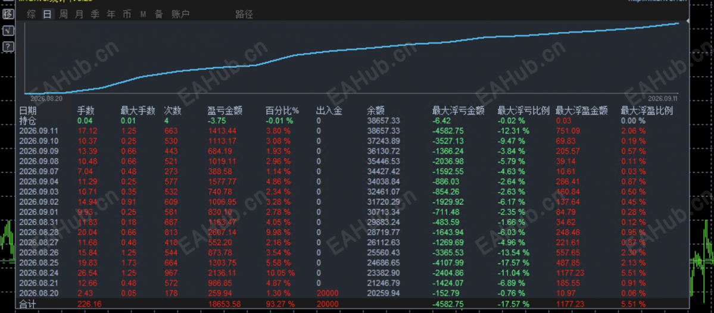Click the 移 move icon on left edge
714x313 pixels.
pyautogui.click(x=8, y=14)
